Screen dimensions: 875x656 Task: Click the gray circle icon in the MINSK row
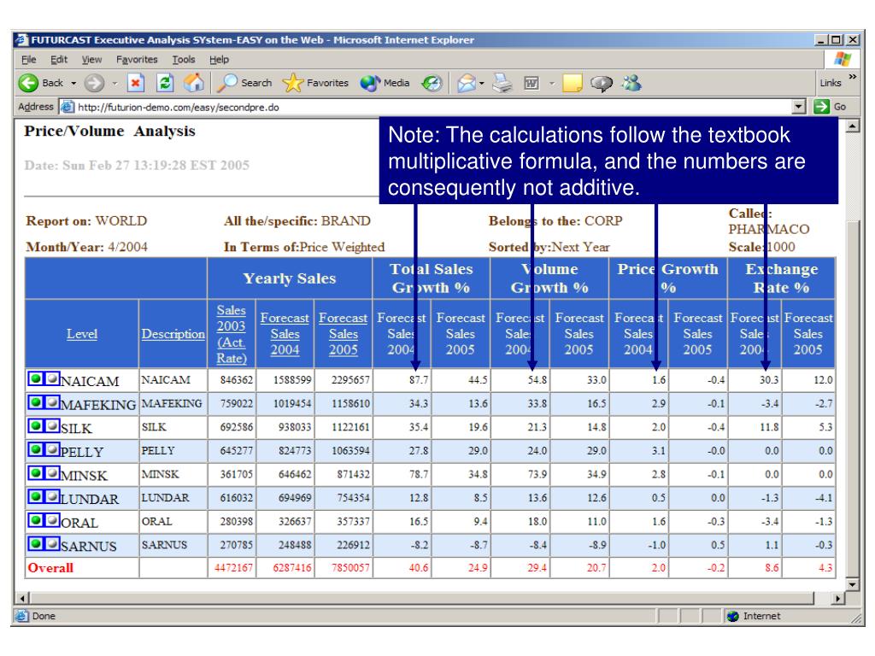pyautogui.click(x=52, y=473)
